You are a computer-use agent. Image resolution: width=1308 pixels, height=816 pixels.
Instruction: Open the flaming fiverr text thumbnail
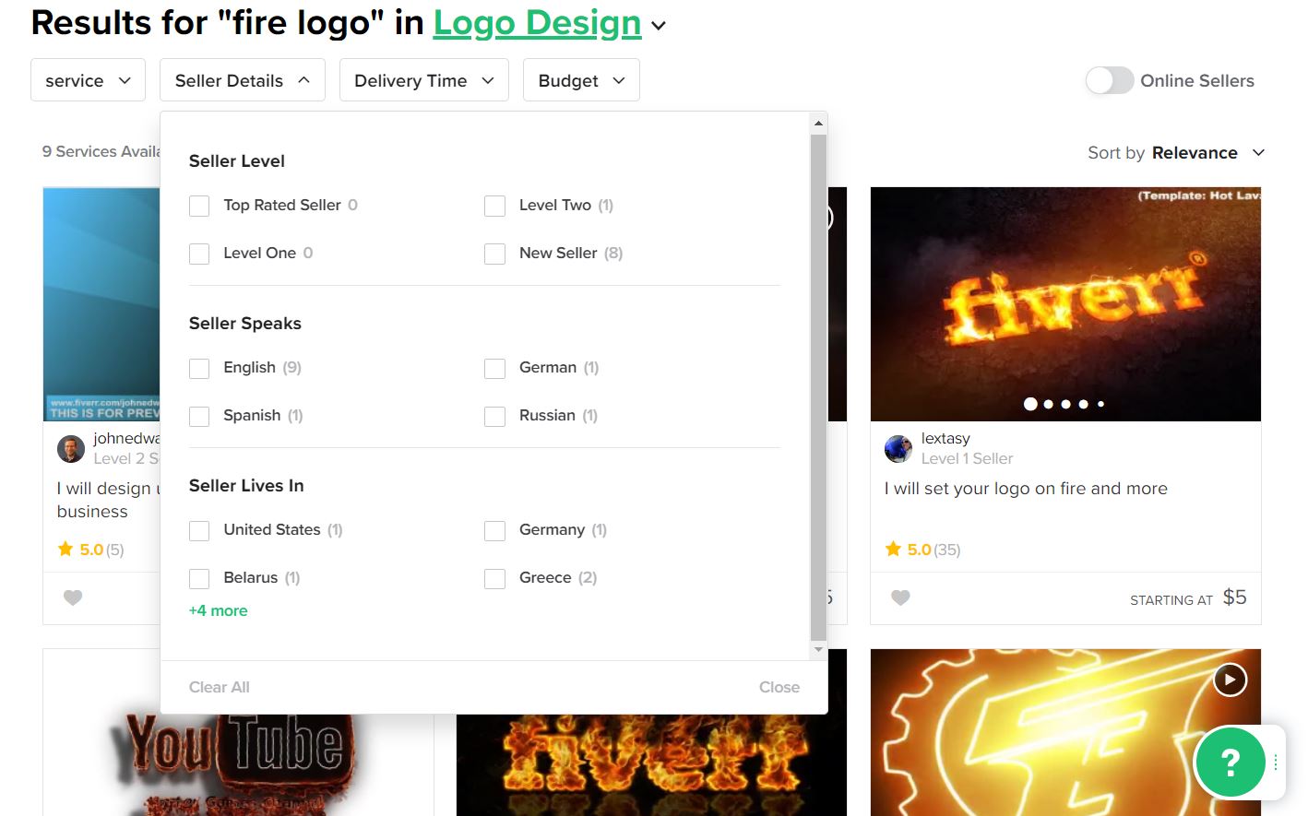tap(651, 765)
